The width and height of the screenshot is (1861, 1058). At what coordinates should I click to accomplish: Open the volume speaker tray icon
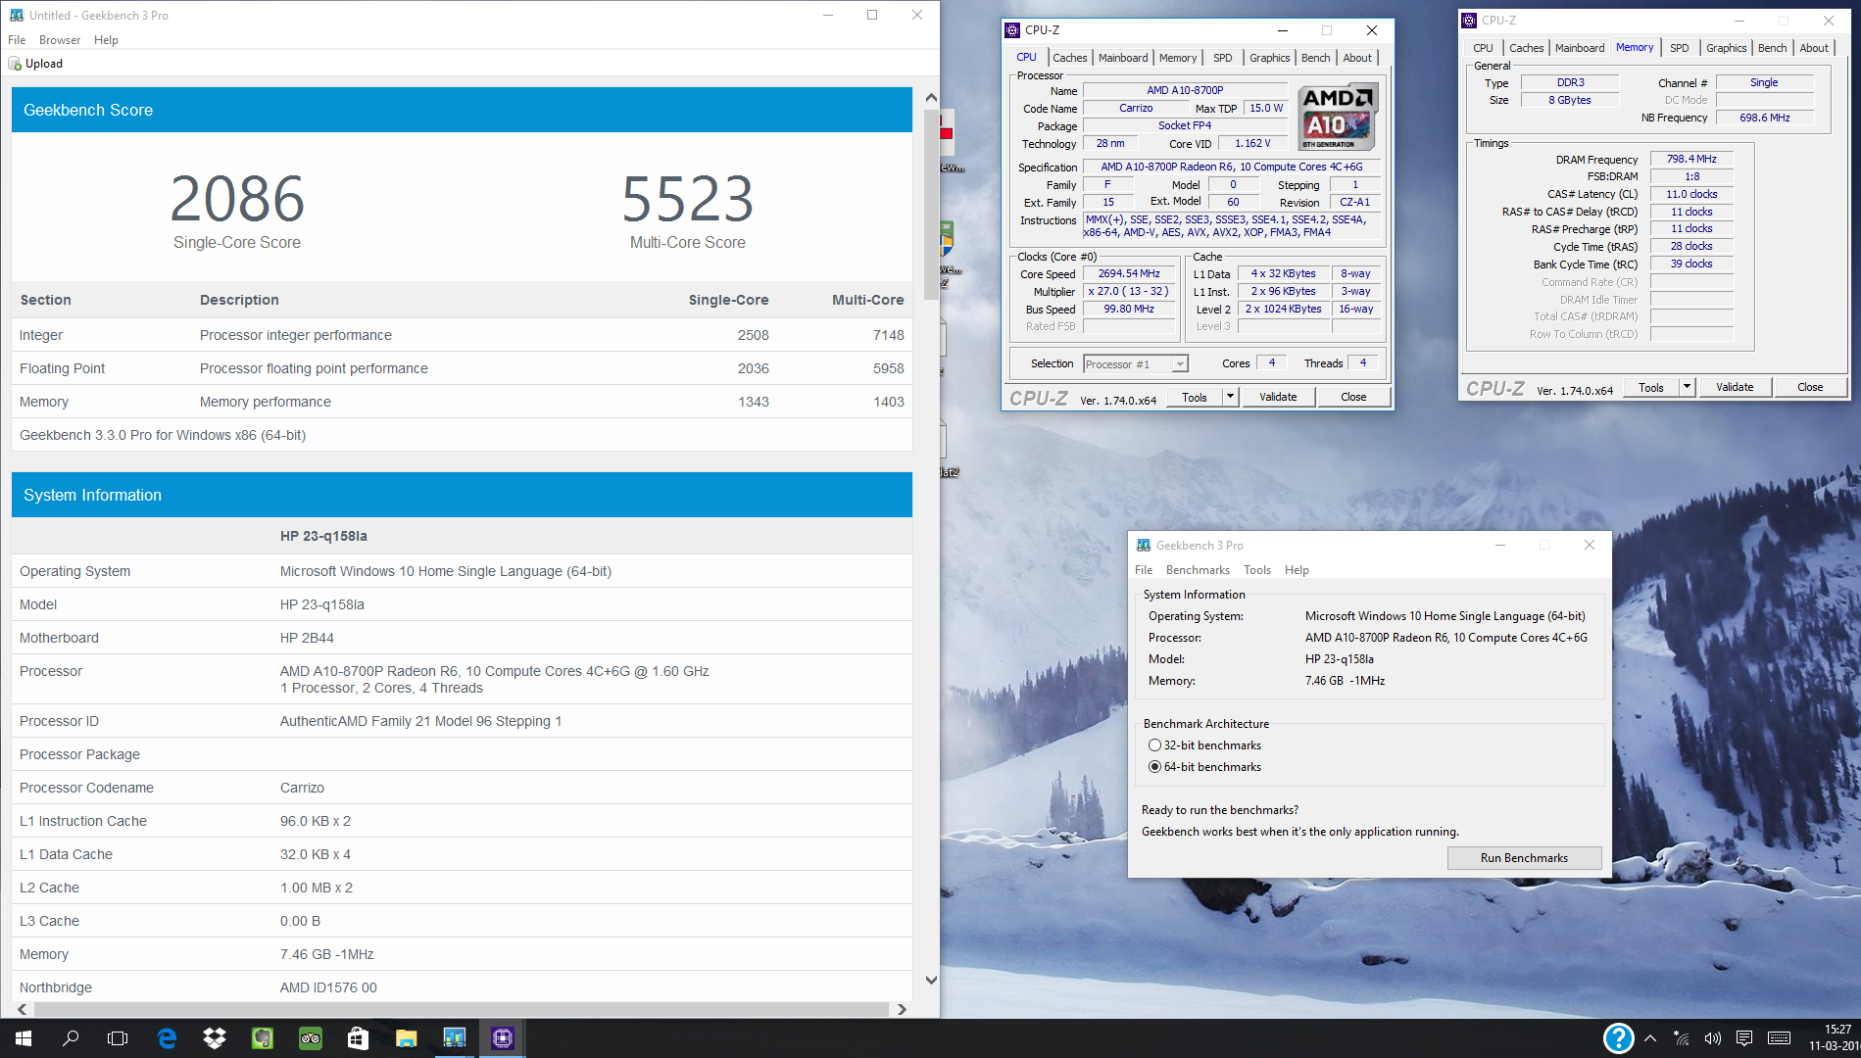pos(1713,1038)
